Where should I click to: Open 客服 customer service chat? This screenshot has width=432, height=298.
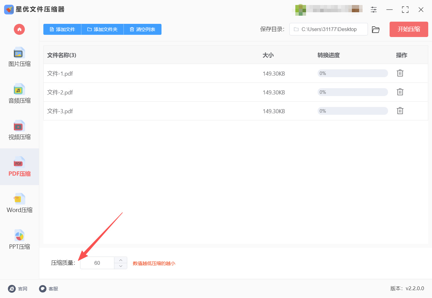(x=49, y=289)
